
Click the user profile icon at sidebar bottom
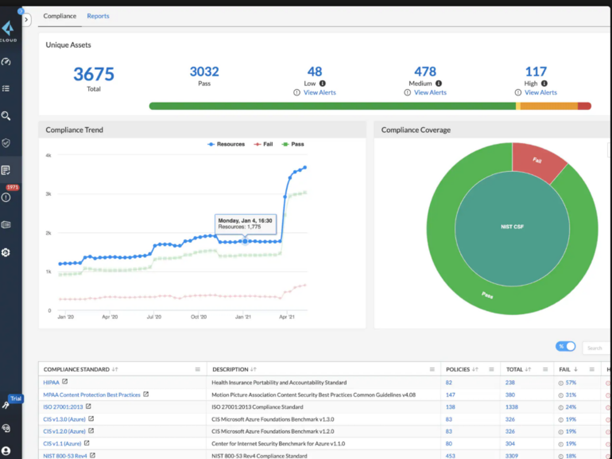coord(6,450)
